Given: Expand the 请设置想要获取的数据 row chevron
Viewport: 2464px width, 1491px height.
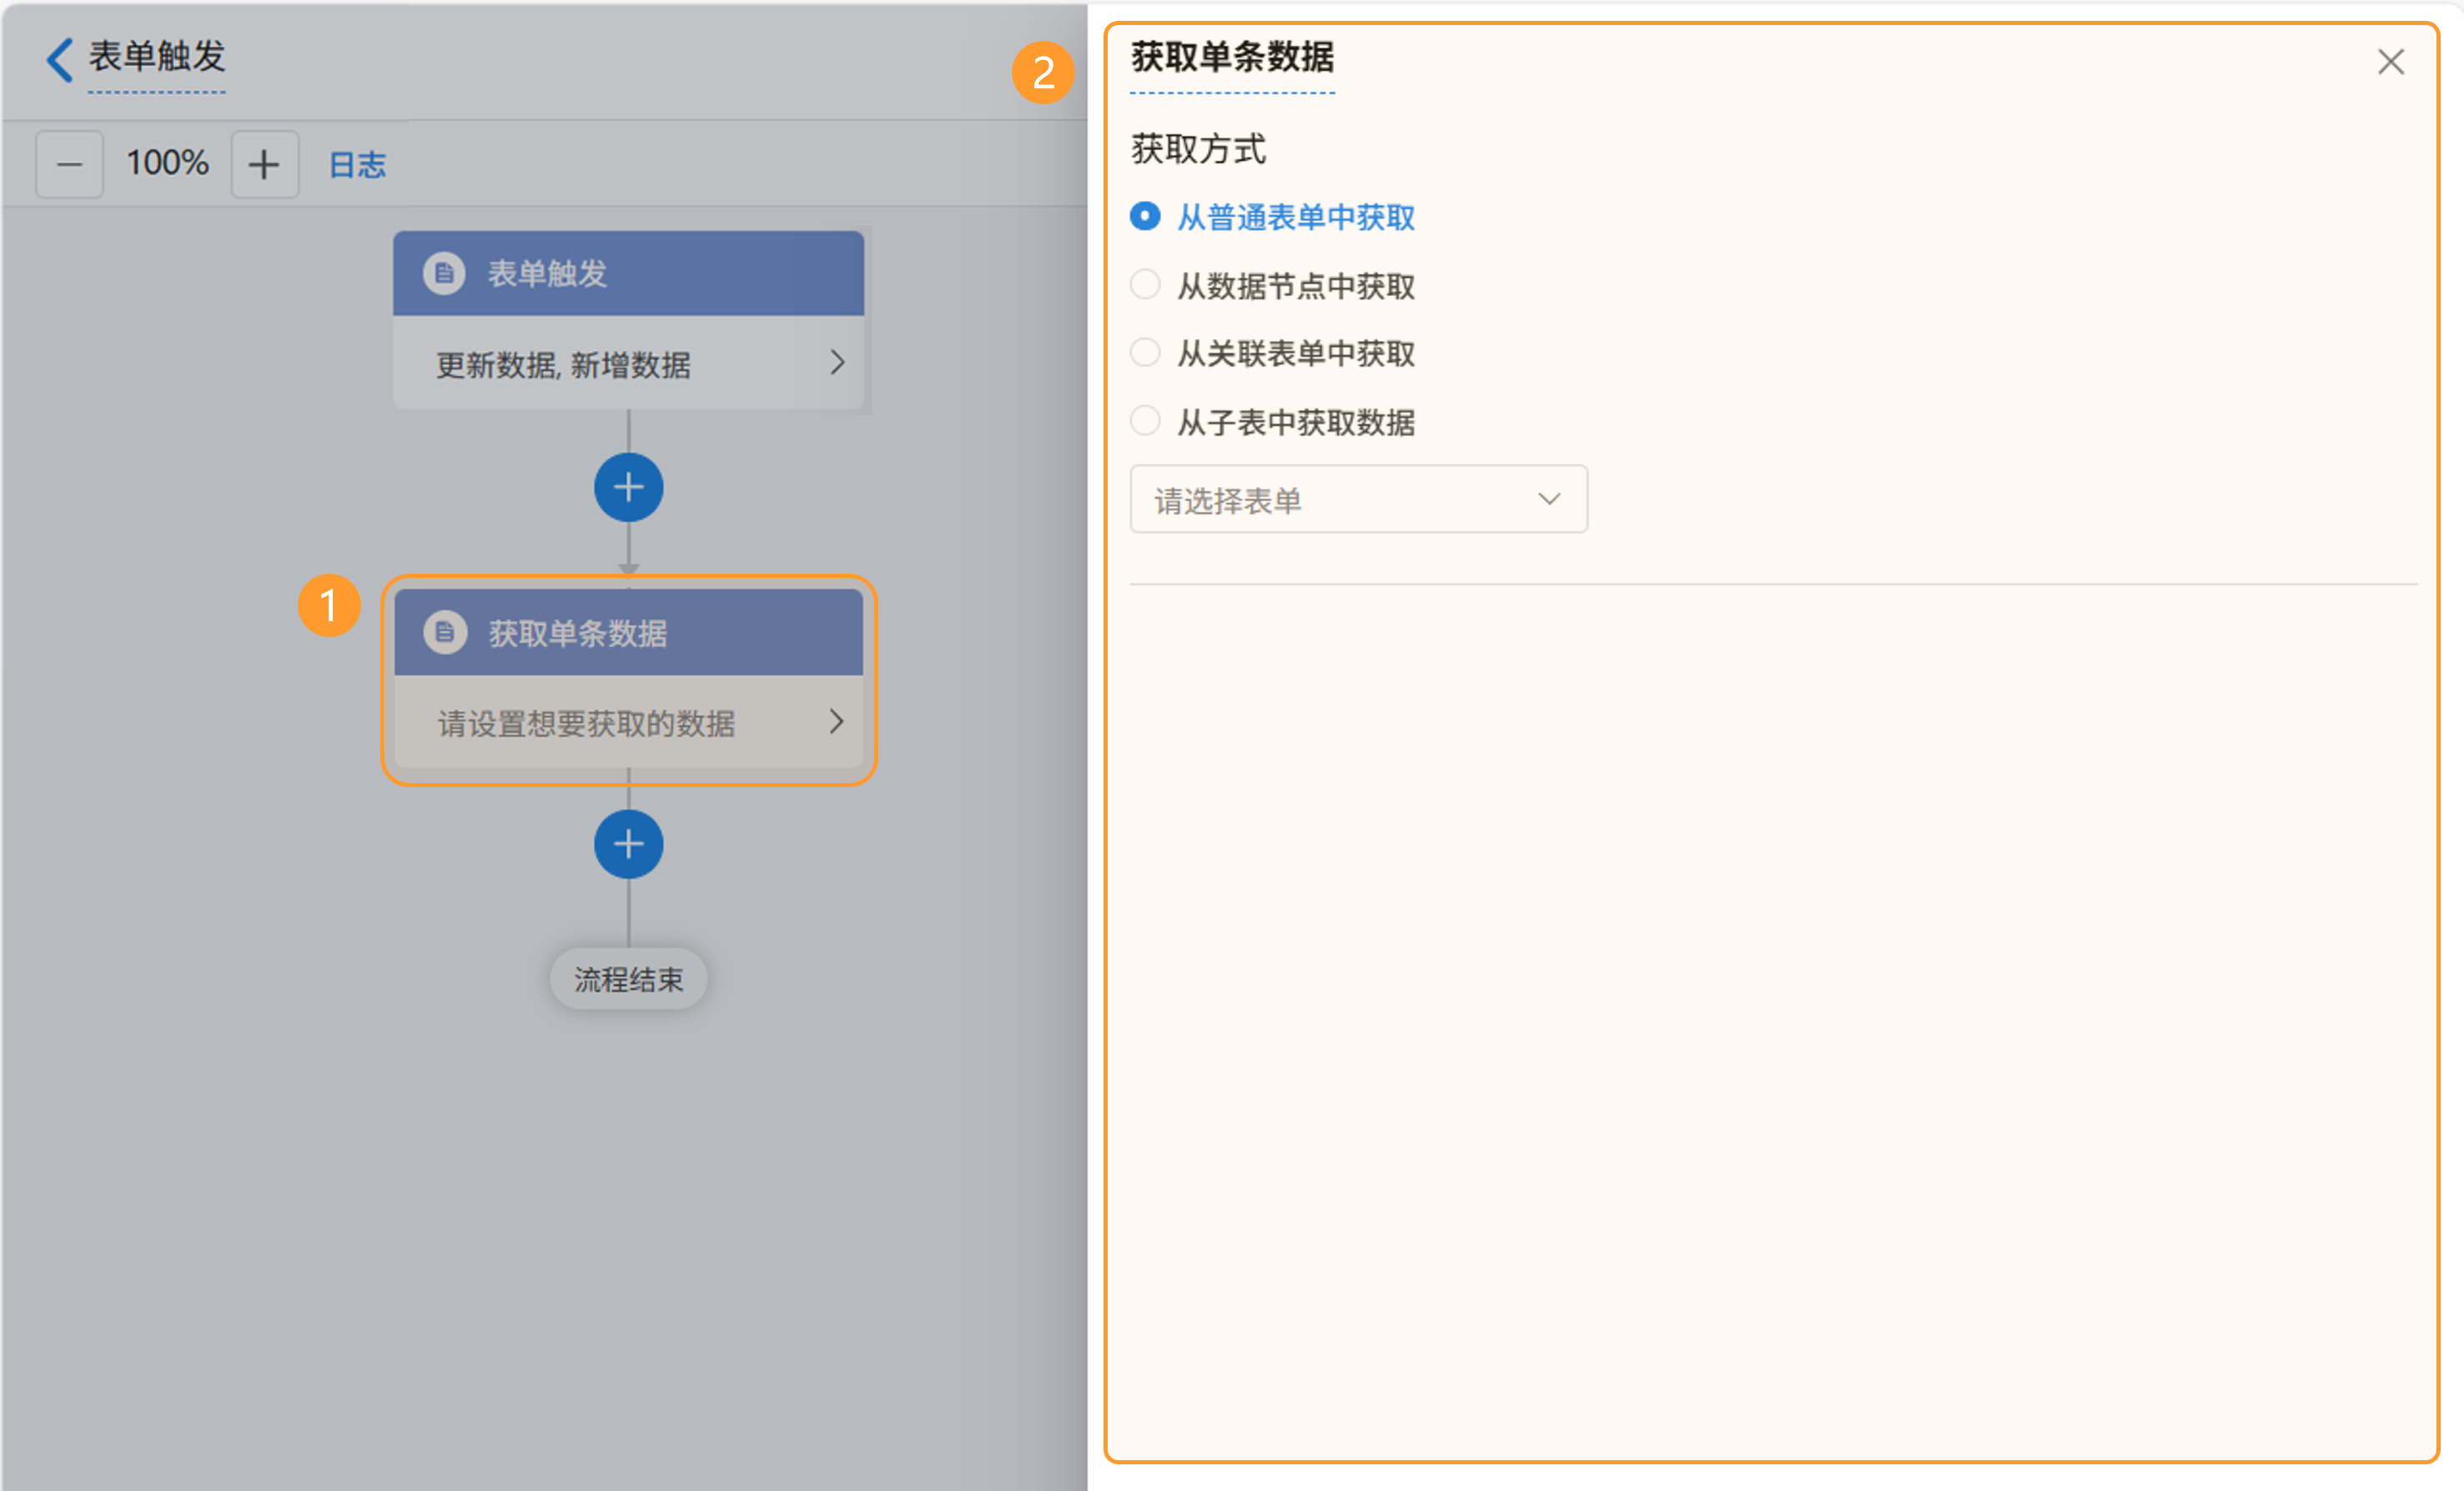Looking at the screenshot, I should pyautogui.click(x=837, y=722).
